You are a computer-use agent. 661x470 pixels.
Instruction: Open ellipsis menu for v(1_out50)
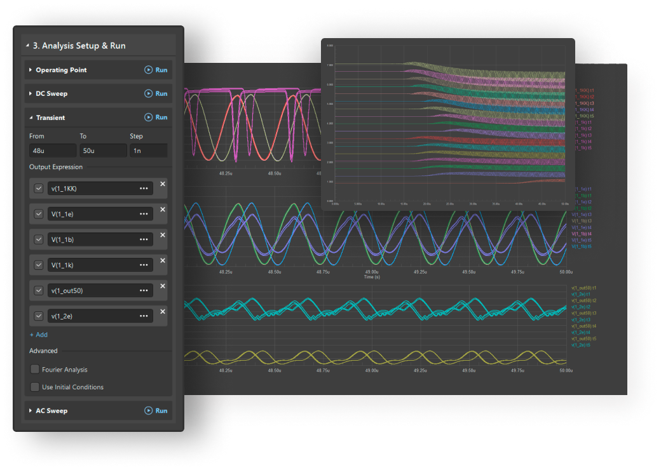[x=144, y=290]
